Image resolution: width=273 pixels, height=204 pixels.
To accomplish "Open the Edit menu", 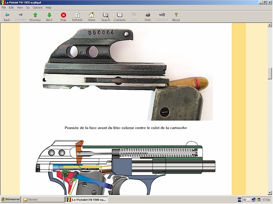I will point(11,7).
